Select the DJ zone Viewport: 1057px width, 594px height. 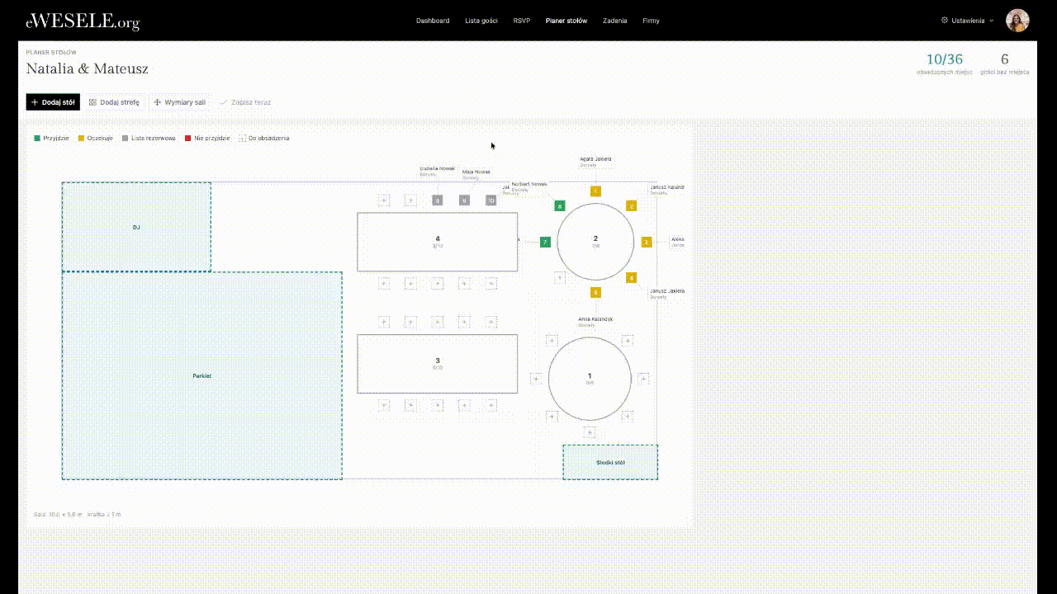(136, 227)
